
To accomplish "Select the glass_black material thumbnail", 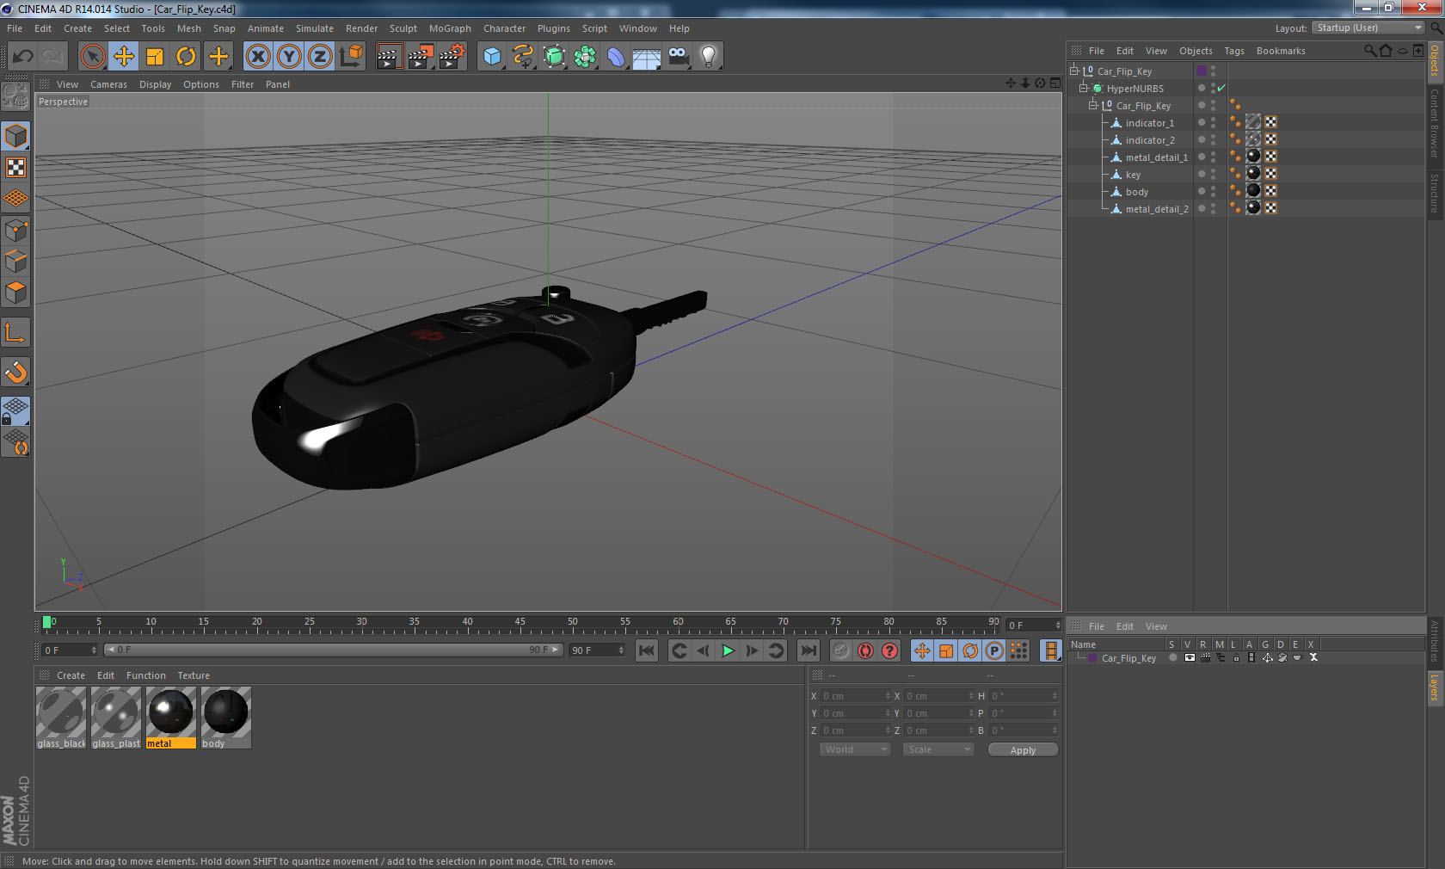I will (x=61, y=712).
